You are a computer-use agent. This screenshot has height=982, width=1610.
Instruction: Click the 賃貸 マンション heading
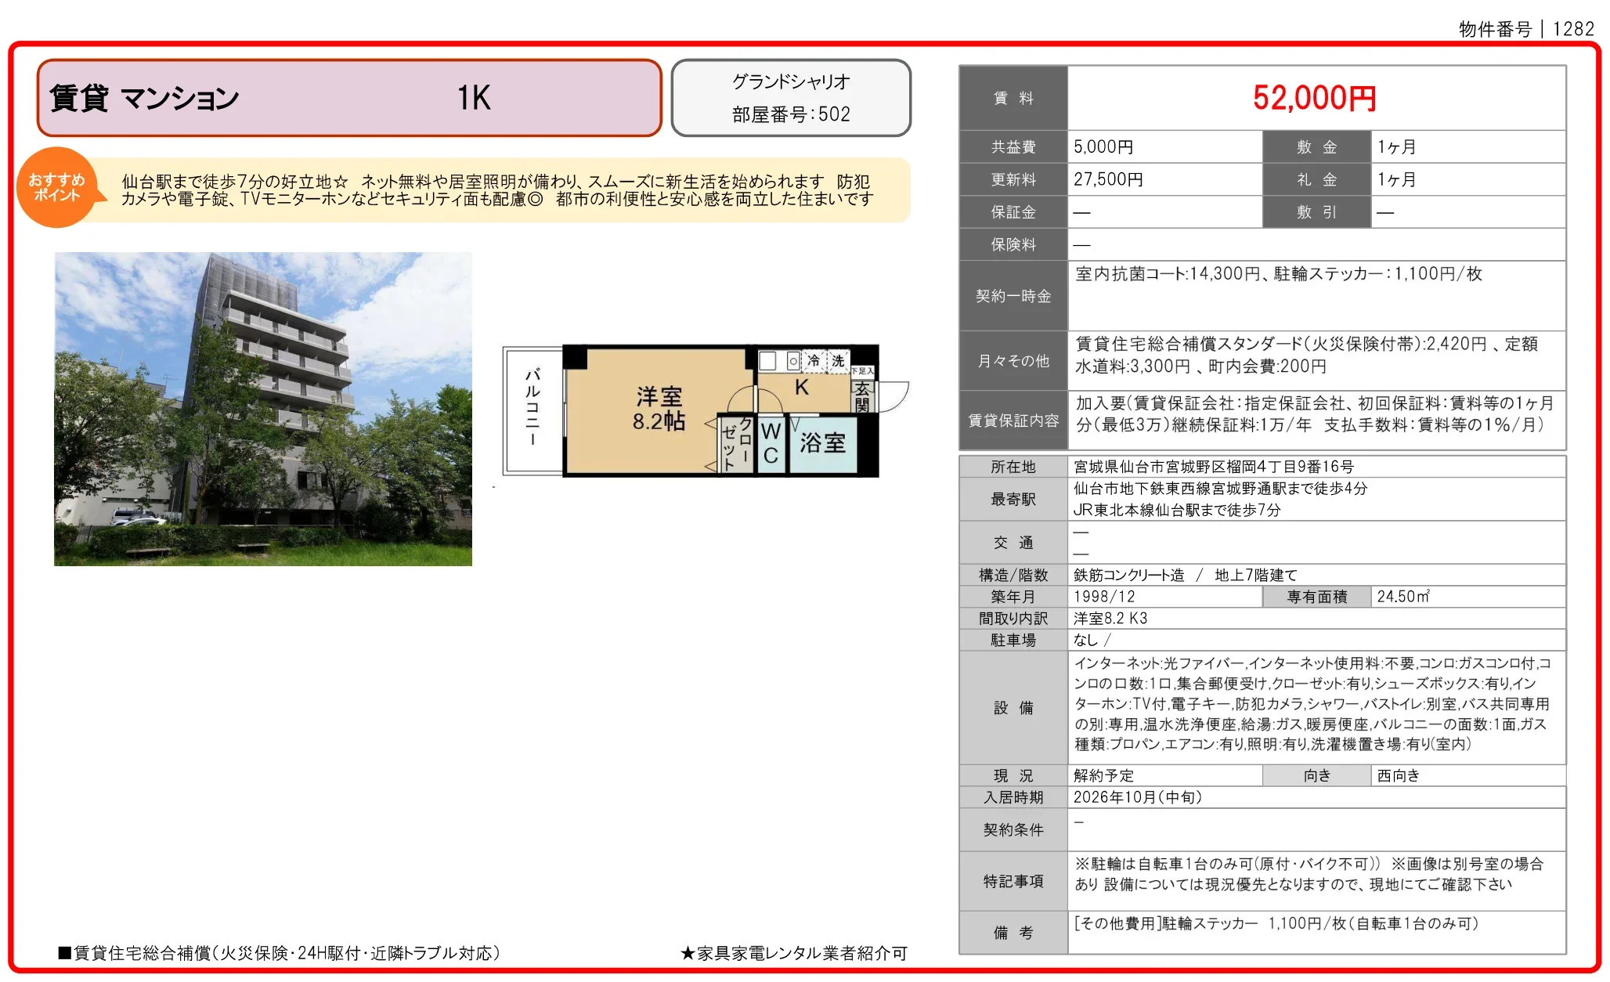144,99
